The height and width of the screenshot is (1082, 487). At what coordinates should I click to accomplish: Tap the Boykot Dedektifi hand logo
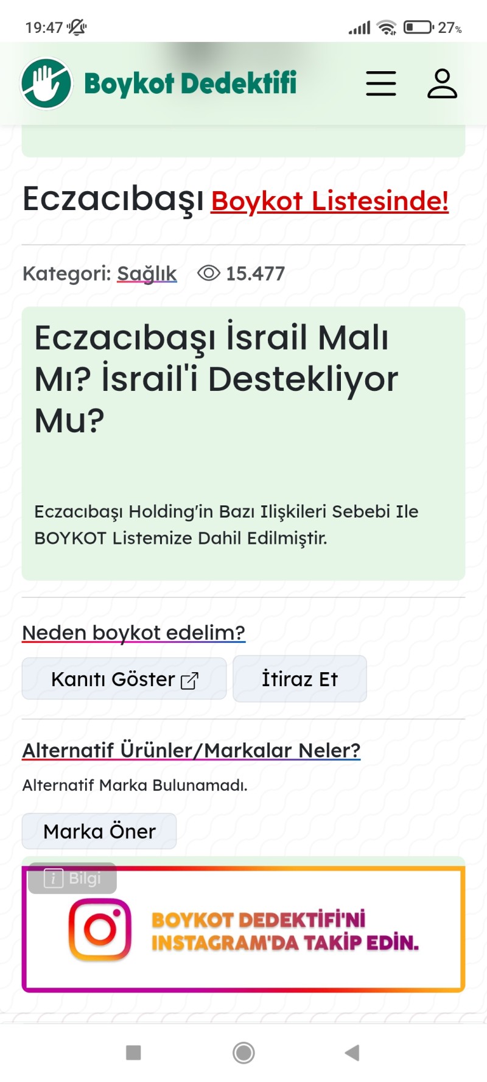[x=46, y=83]
